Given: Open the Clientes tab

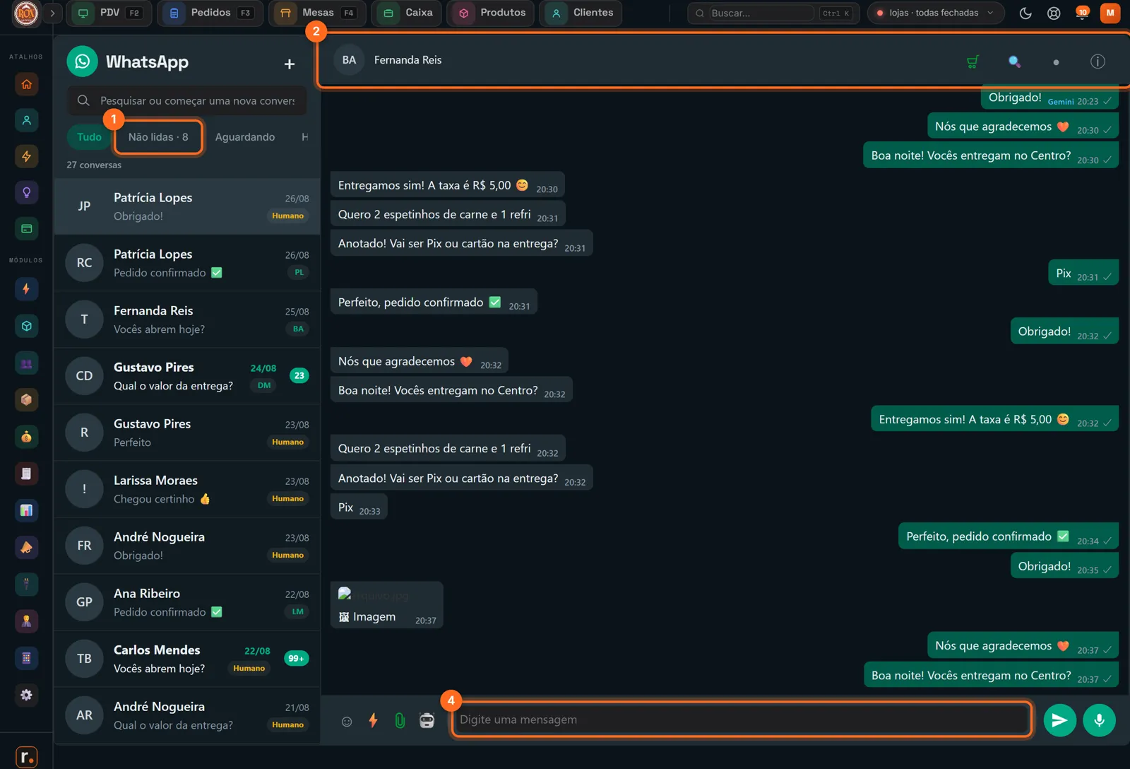Looking at the screenshot, I should tap(581, 13).
